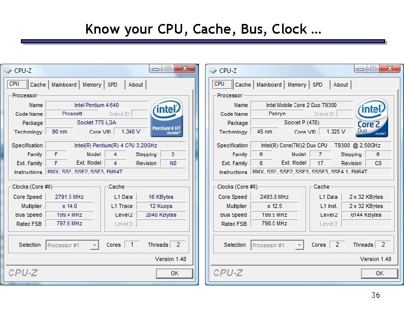Click the Cores value in left window

pyautogui.click(x=132, y=245)
